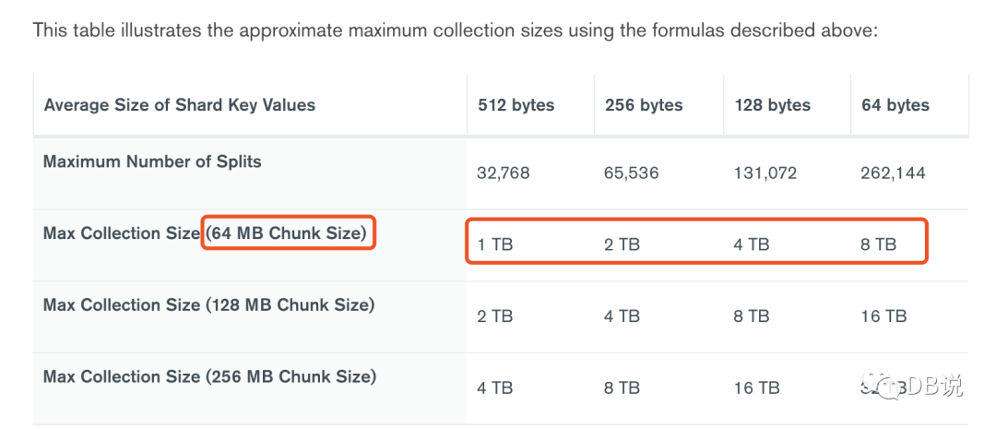Click "4 TB" in the 256 MB row

tap(495, 387)
